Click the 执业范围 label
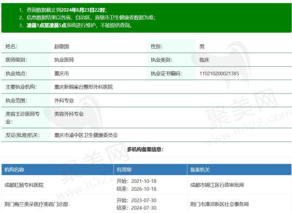This screenshot has height=213, width=292. coord(16,100)
